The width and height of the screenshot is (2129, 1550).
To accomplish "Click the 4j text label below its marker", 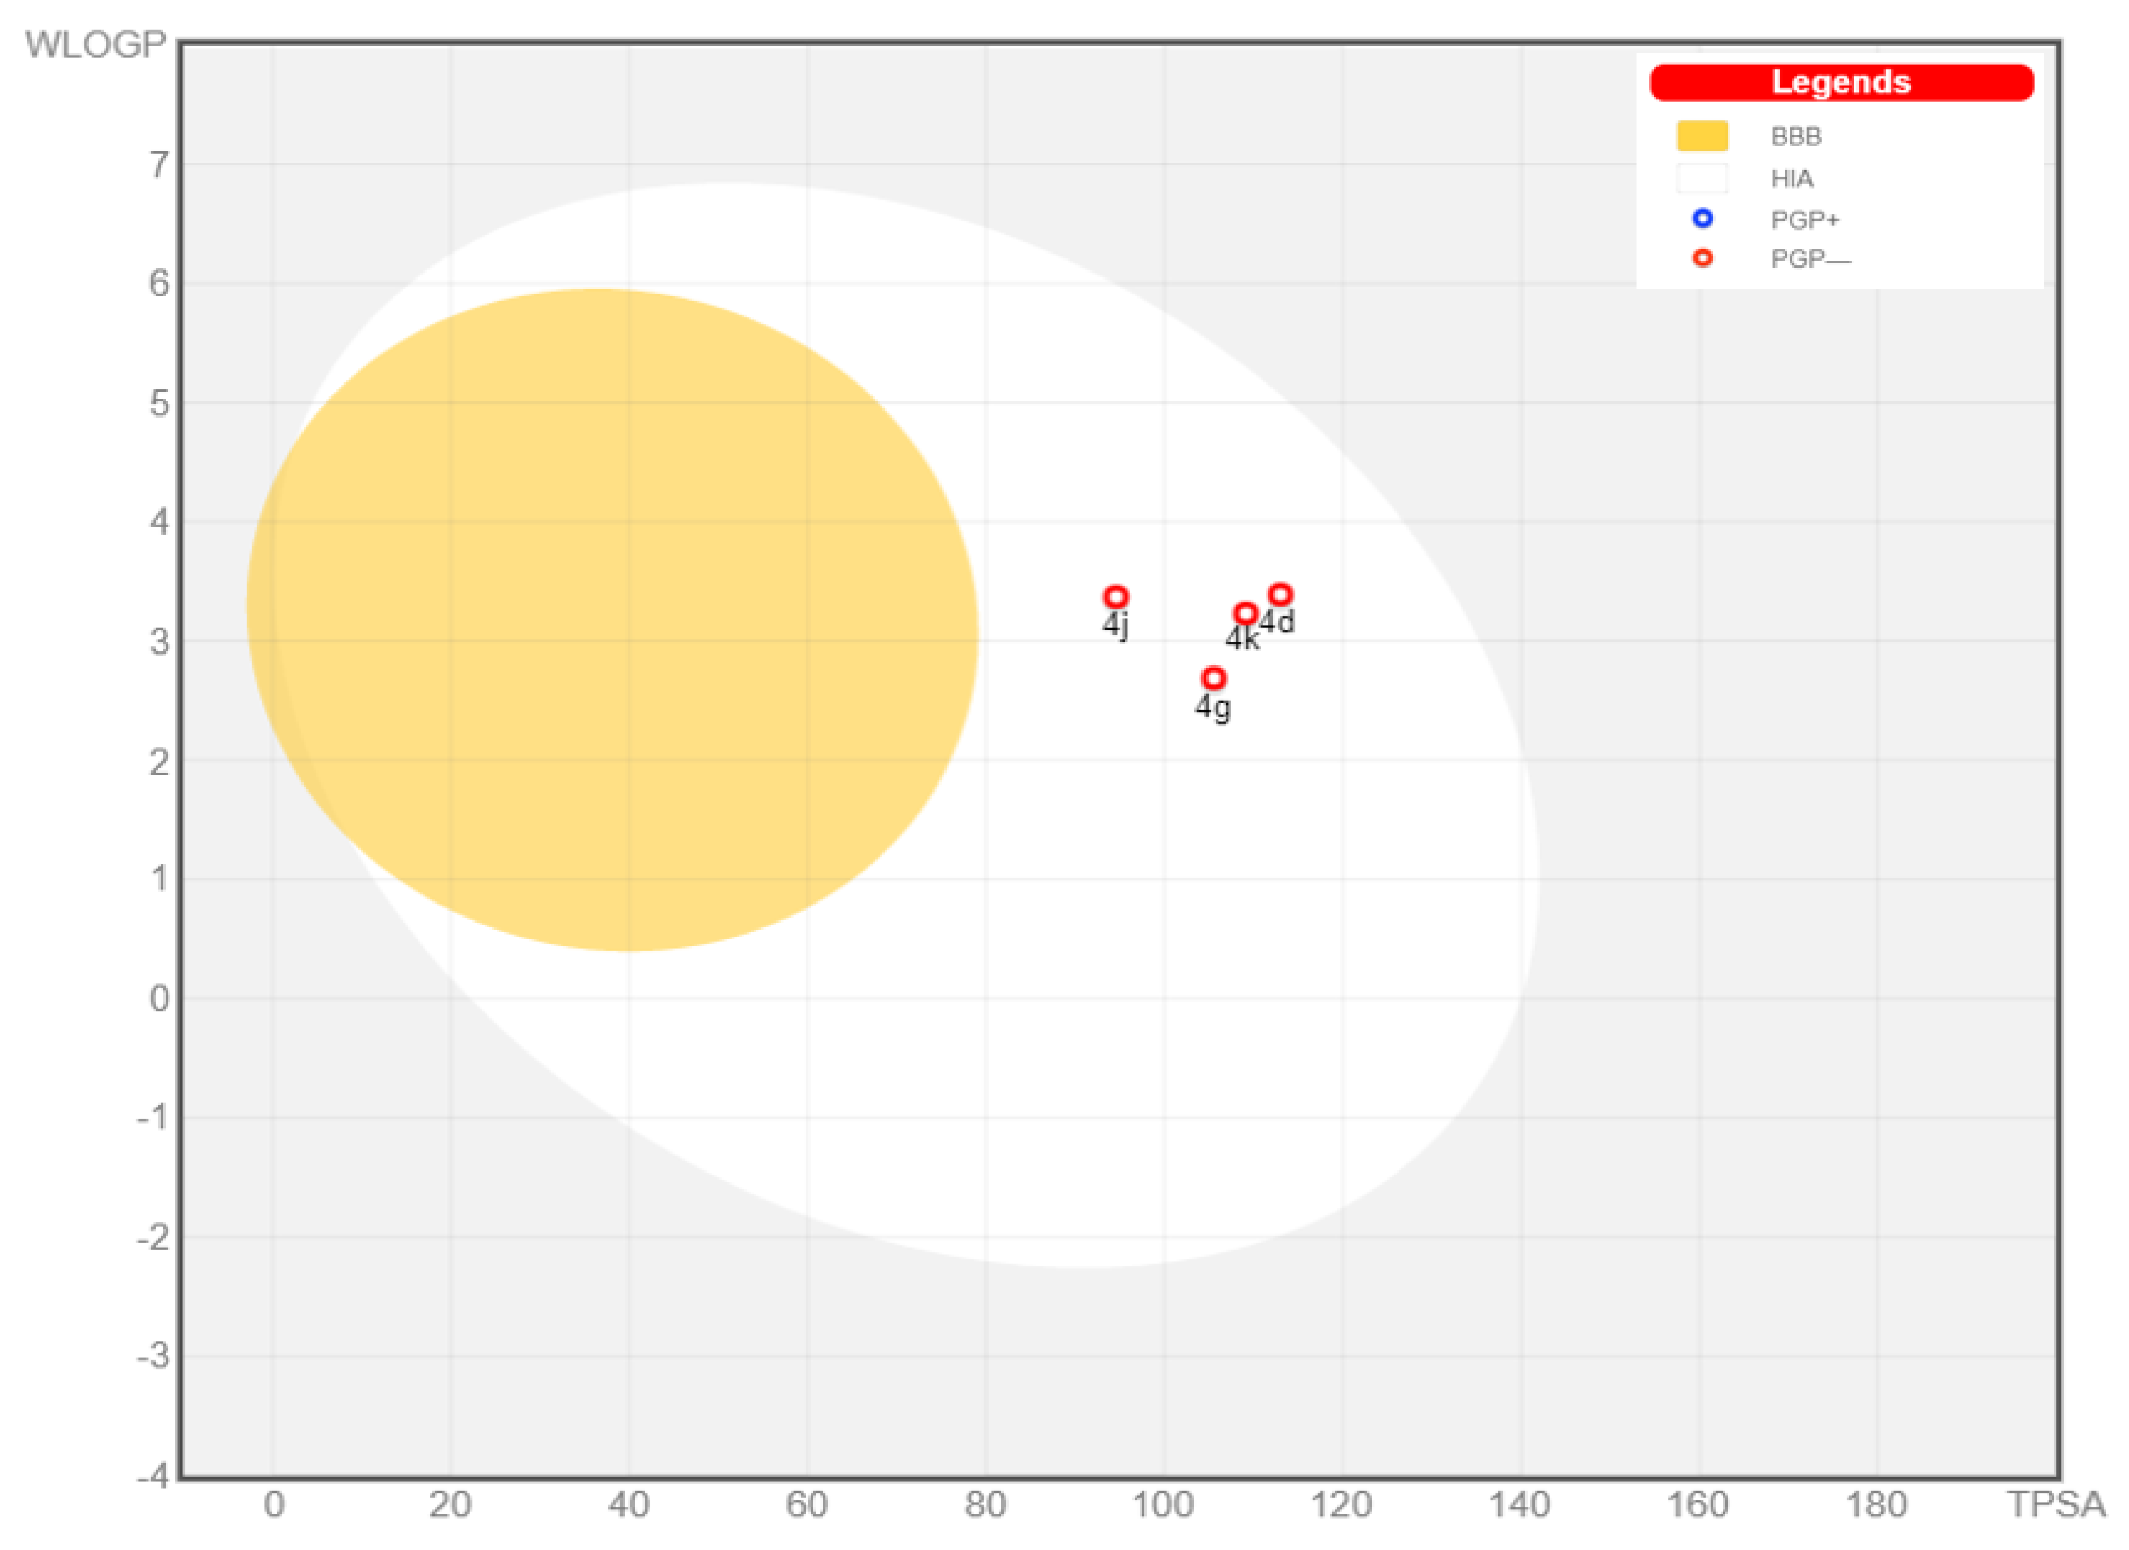I will pos(1115,625).
